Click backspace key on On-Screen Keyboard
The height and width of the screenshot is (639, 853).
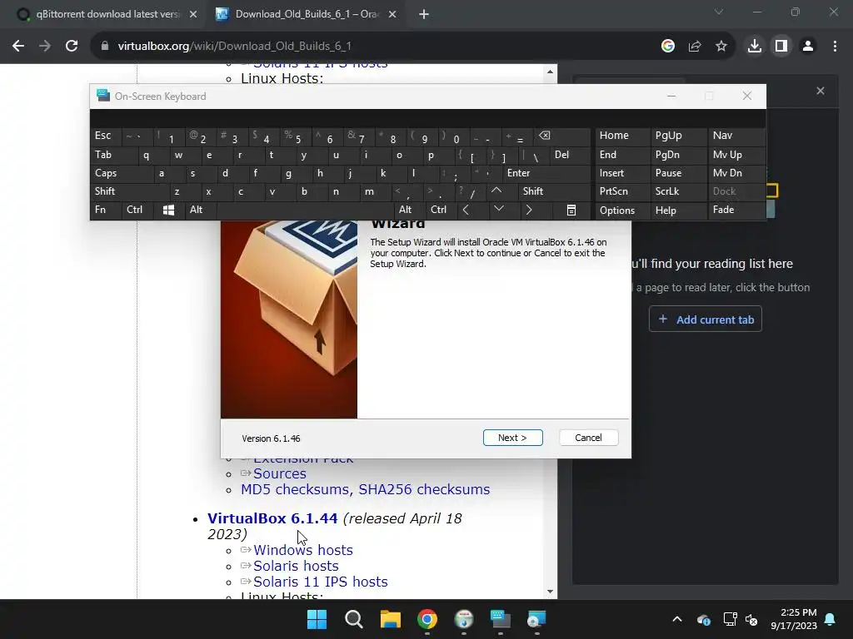tap(544, 136)
